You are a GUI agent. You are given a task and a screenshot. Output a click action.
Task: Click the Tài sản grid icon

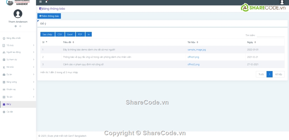pos(4,97)
